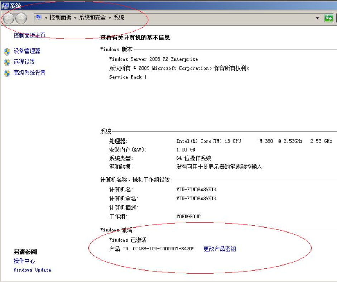
Task: Expand the arrow after 系统和安全 breadcrumb
Action: pos(110,18)
